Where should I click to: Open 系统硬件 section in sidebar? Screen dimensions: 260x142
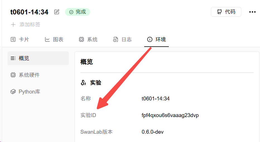point(29,75)
